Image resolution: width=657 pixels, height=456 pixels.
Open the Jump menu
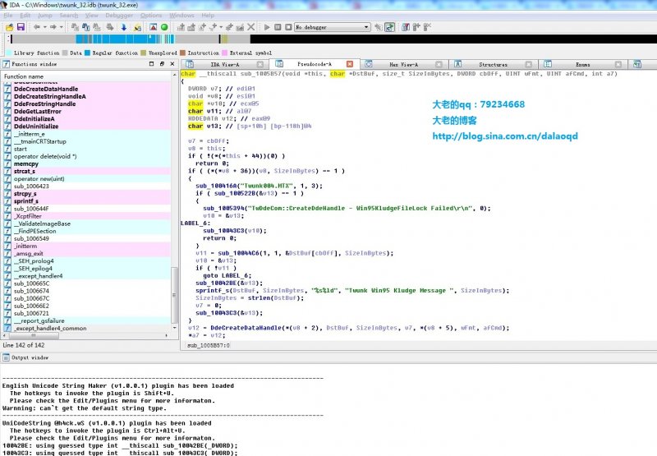point(45,16)
